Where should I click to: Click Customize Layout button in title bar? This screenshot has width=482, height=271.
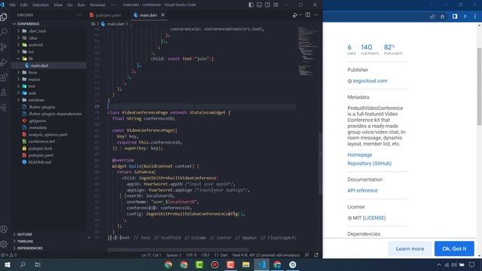click(276, 5)
